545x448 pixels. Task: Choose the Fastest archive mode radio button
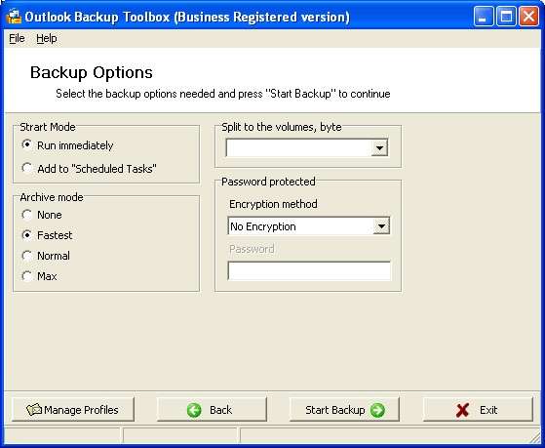(x=26, y=235)
